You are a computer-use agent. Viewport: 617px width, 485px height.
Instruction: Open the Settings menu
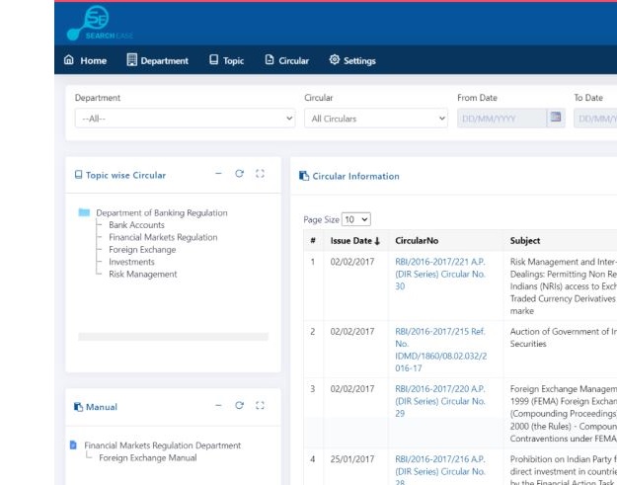click(352, 60)
